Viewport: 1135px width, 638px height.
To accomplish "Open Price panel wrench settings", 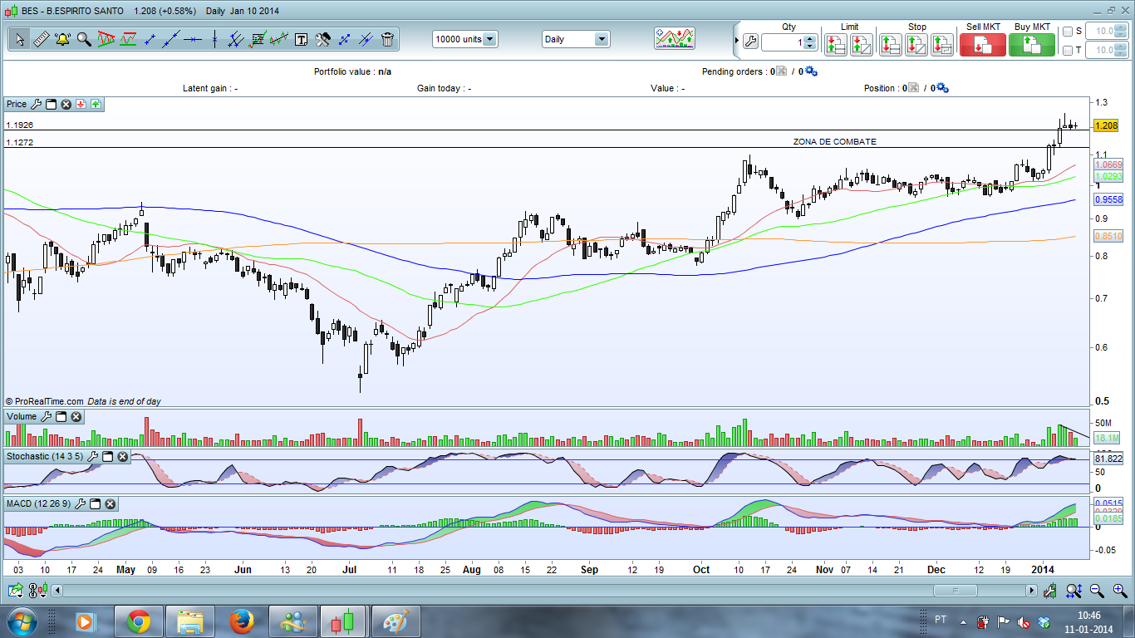I will click(36, 104).
